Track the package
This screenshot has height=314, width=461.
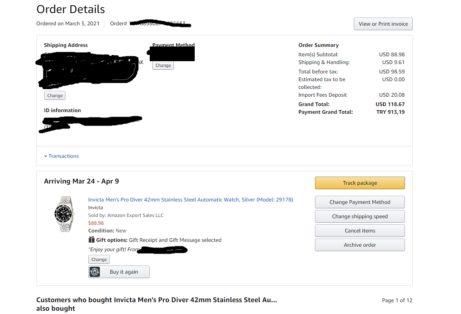point(360,183)
